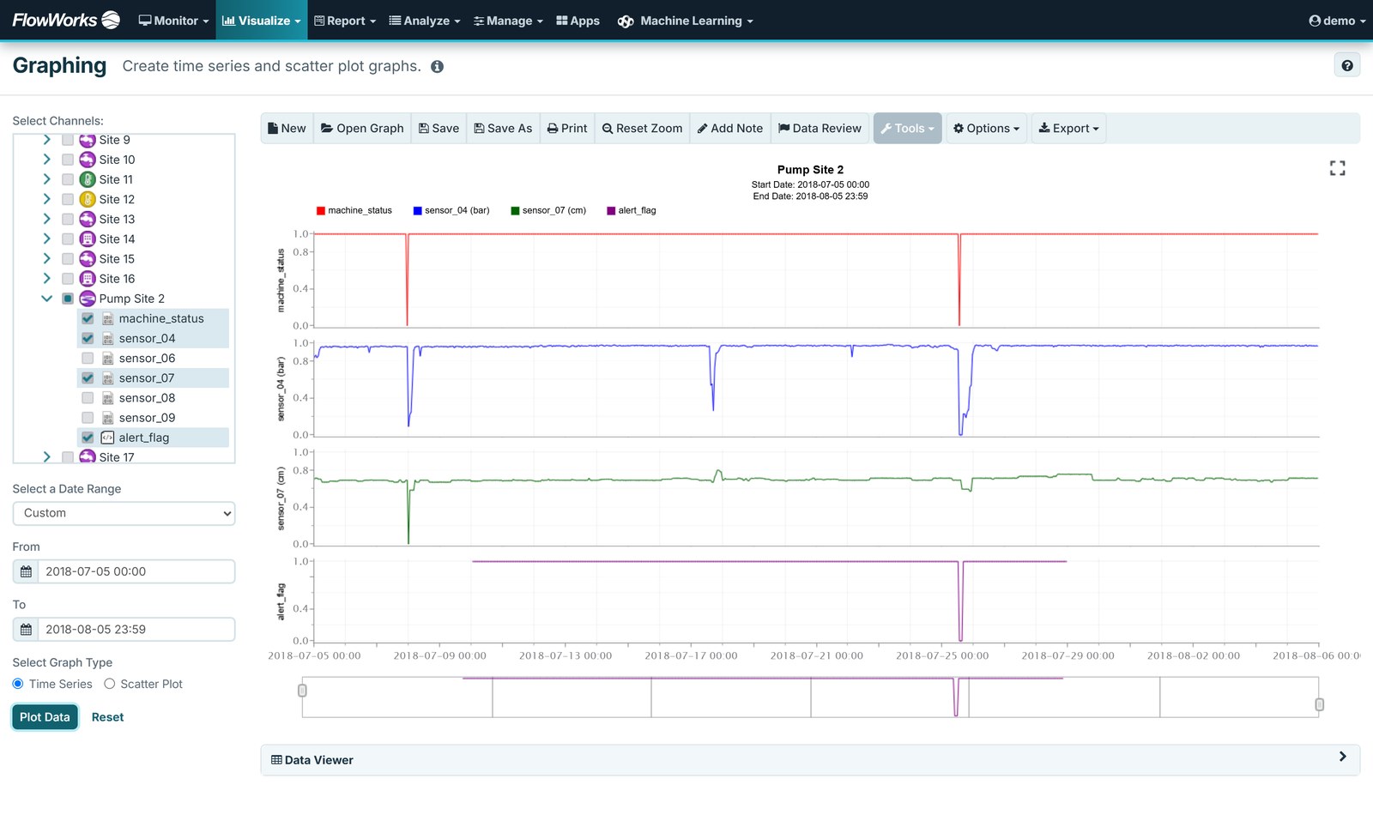Open the demo user menu
Viewport: 1373px width, 827px height.
[1337, 21]
